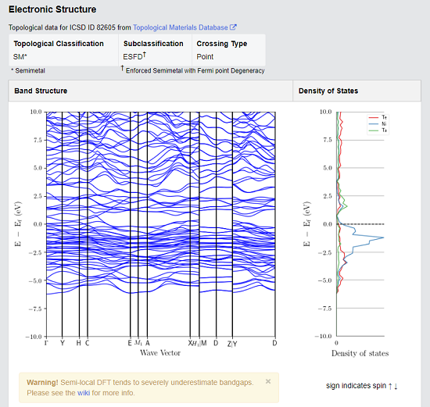
Task: Click the spin arrows indicator text
Action: (362, 386)
